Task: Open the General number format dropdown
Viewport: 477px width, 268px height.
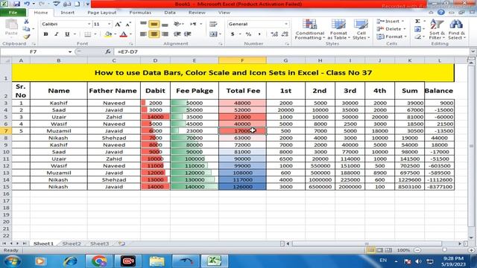Action: tap(286, 24)
